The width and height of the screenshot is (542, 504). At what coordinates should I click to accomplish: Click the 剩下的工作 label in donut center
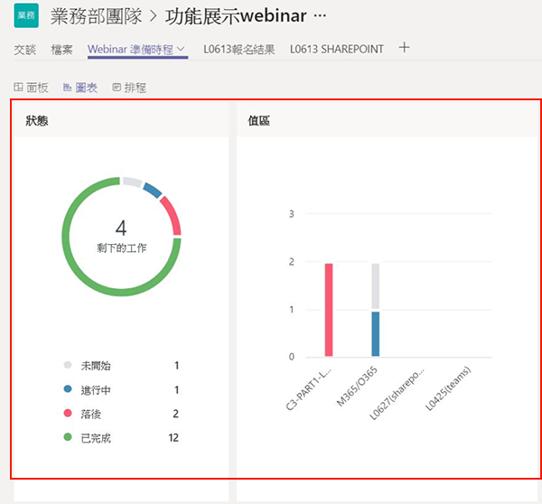(122, 247)
